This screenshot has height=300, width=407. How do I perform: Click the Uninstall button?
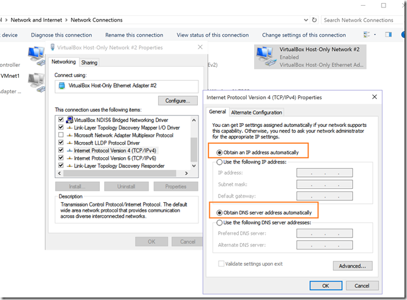click(126, 186)
